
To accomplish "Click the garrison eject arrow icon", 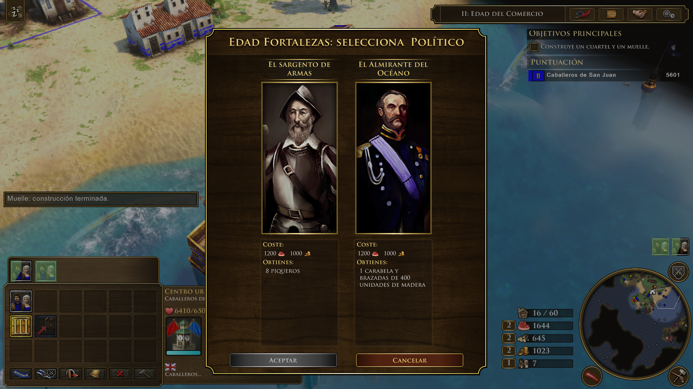I will pos(70,374).
